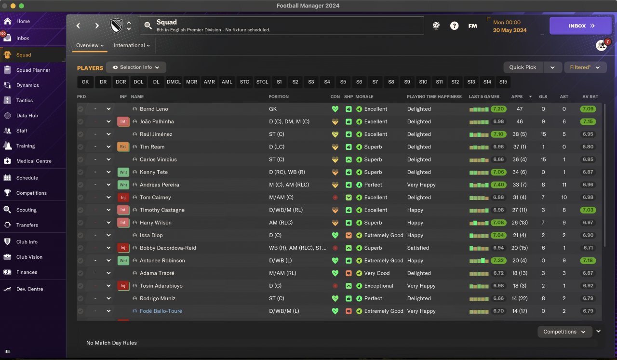The image size is (617, 360).
Task: Open the International menu tab
Action: point(132,45)
